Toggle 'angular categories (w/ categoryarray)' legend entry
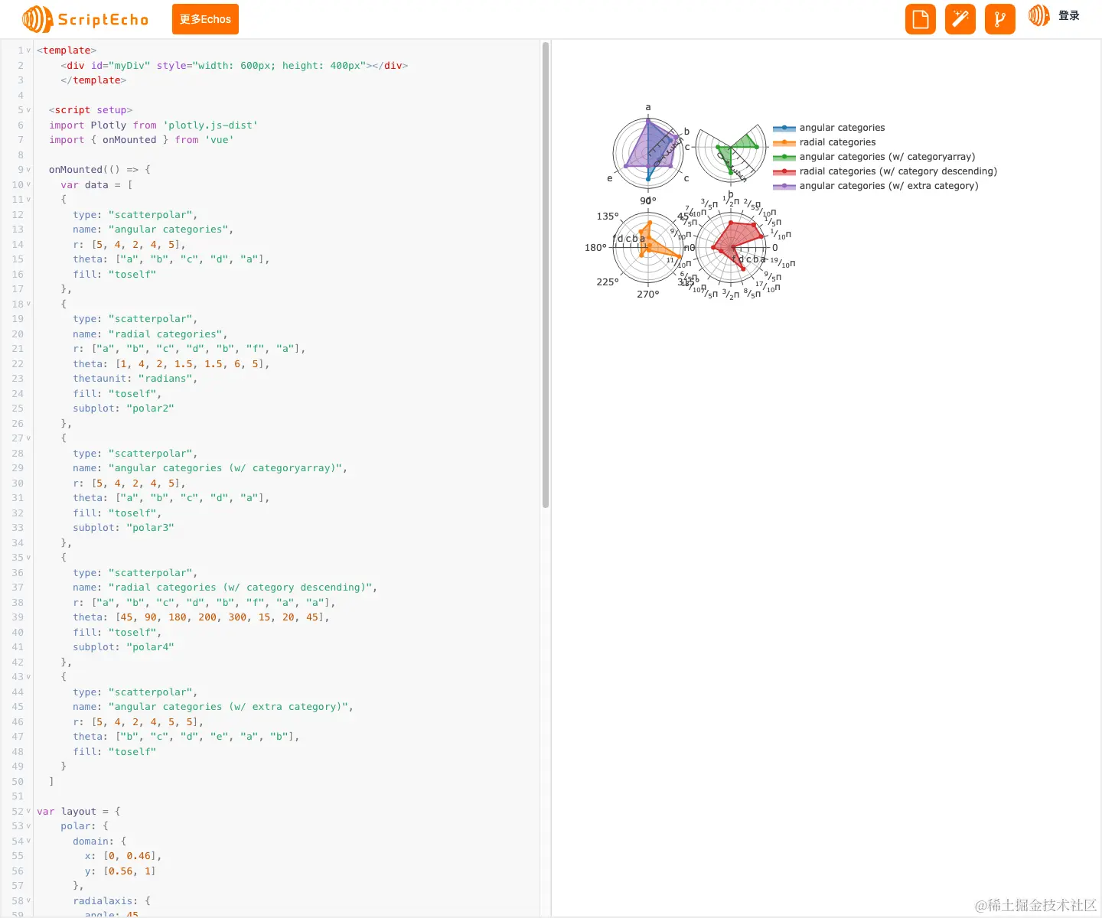 point(874,157)
